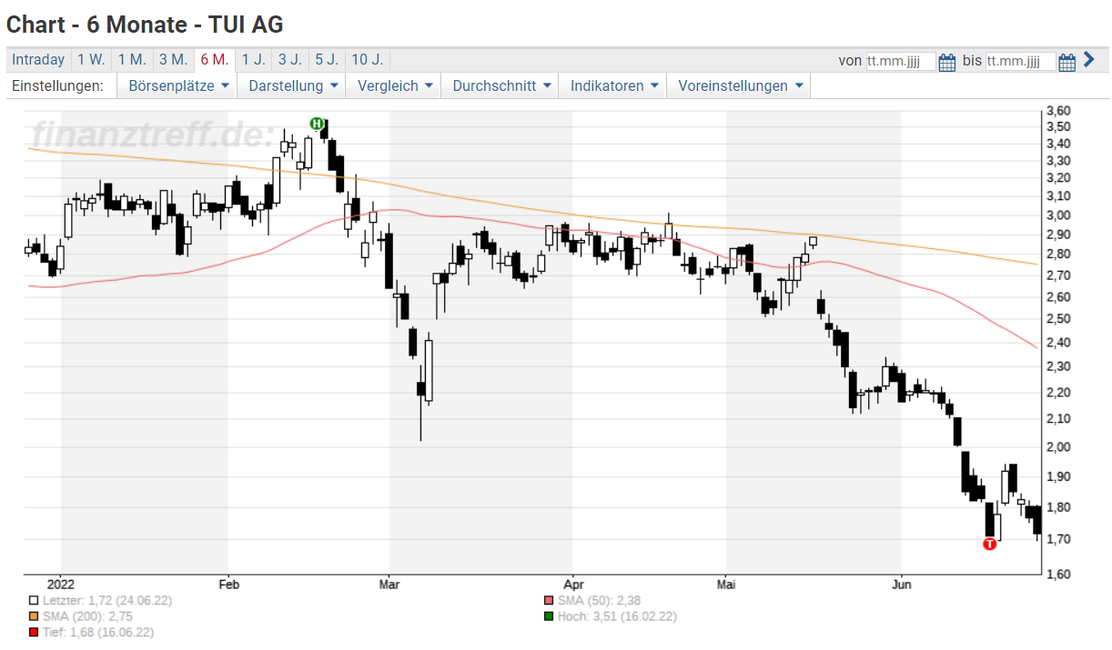
Task: Click the 'Einstellungen:' label
Action: click(x=58, y=86)
